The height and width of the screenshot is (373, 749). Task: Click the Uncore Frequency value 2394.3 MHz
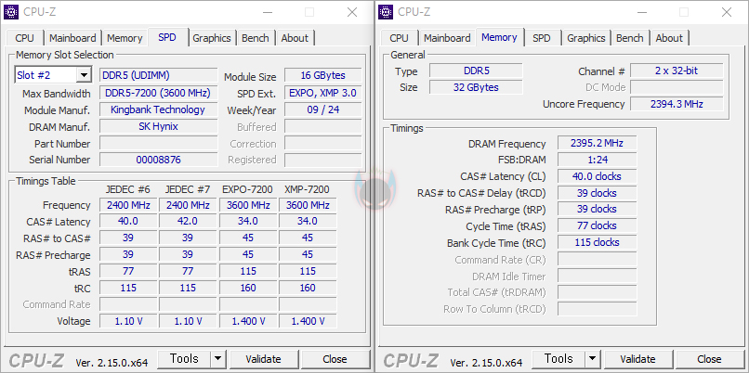coord(677,104)
